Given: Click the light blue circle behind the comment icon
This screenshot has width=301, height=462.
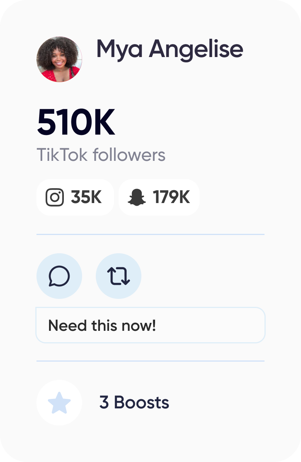Looking at the screenshot, I should click(x=59, y=276).
